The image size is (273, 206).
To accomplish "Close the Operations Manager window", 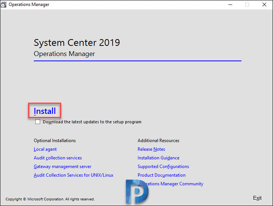I will tap(264, 5).
